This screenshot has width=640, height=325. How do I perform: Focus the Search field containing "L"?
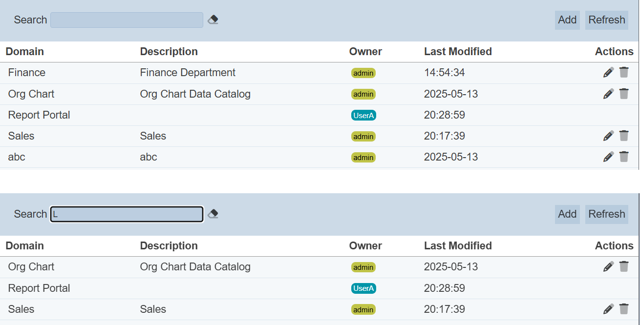127,214
